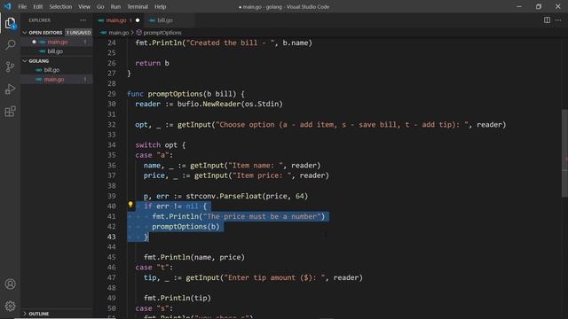Click 'bufio.NewReader' on line 30
Viewport: 568px width, 319px height.
[x=209, y=104]
